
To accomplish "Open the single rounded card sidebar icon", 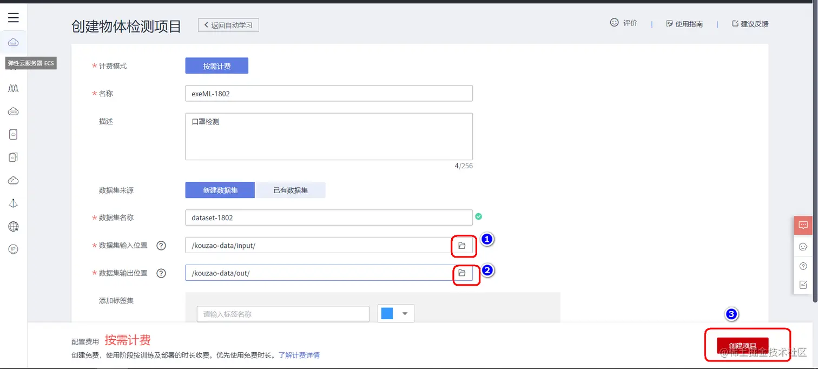I will [14, 134].
